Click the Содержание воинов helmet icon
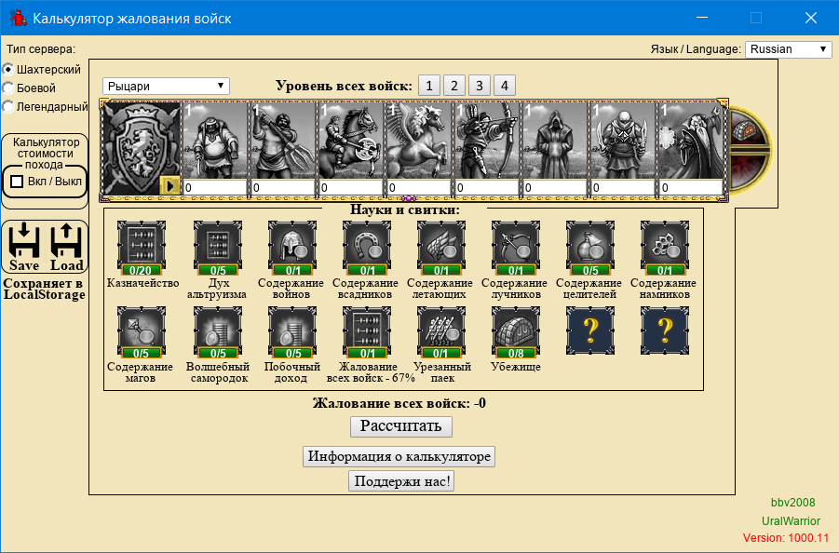Screen dimensions: 839x553 coord(291,246)
